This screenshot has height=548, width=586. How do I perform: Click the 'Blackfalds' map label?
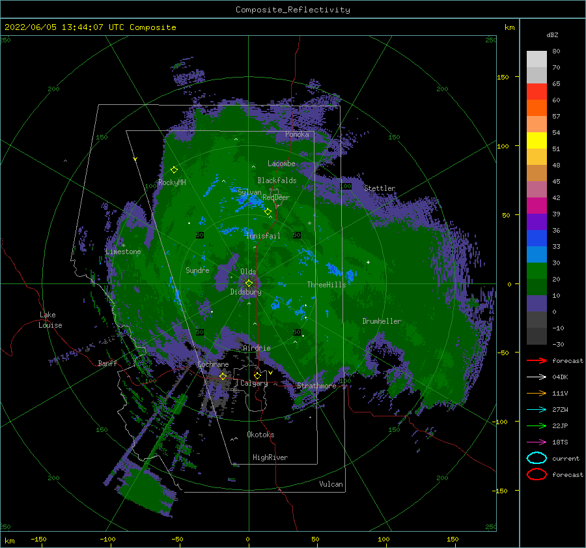[x=277, y=180]
